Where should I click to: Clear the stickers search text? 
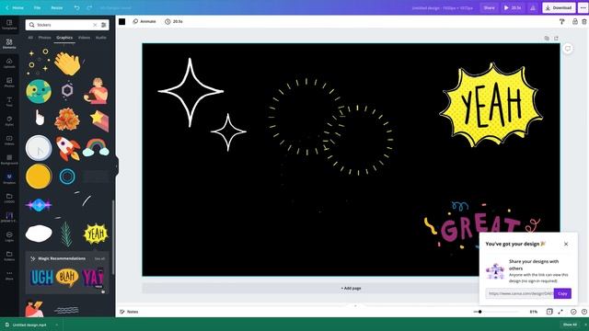tap(95, 25)
